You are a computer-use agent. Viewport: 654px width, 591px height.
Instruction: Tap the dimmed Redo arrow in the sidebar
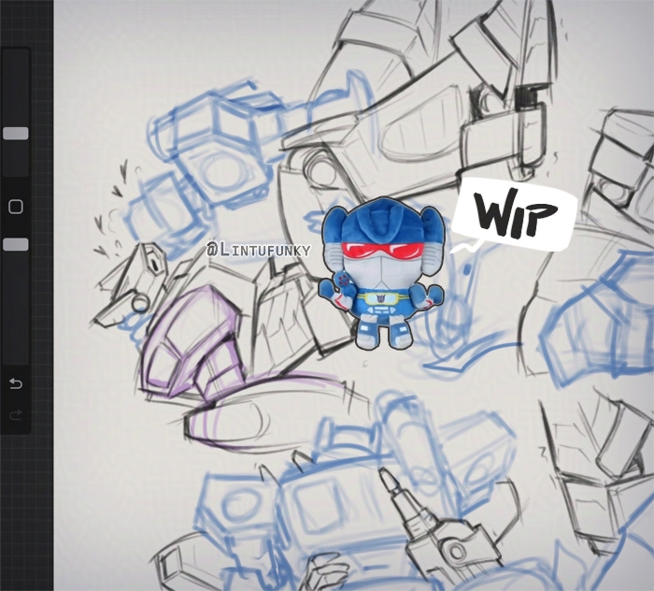pos(16,415)
